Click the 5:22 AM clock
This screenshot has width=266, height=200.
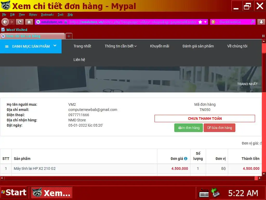243,193
